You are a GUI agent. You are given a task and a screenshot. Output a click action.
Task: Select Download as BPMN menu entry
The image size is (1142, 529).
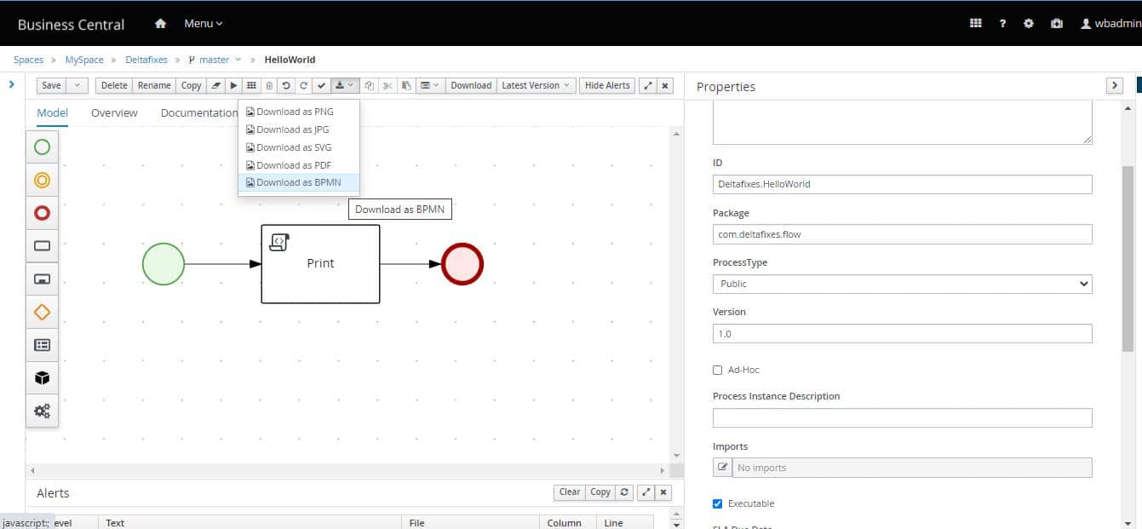pos(298,182)
